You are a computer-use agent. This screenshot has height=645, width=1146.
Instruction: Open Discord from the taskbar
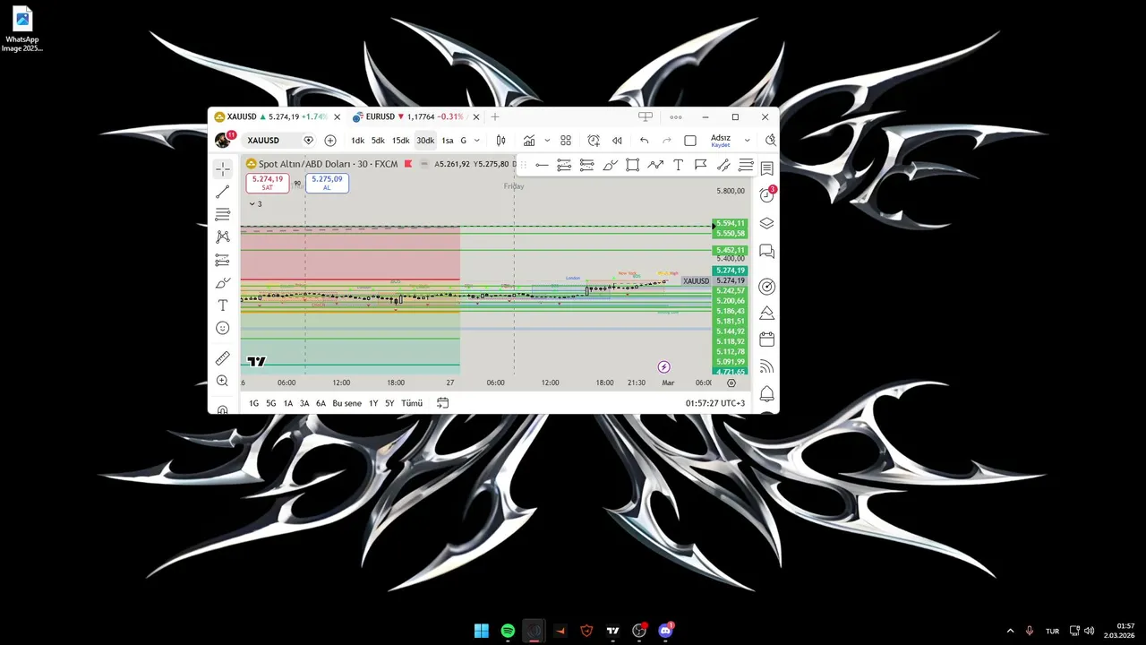[665, 631]
